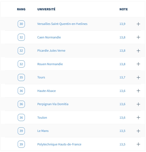
Task: Show details via Haute-Alsace plus icon
Action: pyautogui.click(x=138, y=91)
